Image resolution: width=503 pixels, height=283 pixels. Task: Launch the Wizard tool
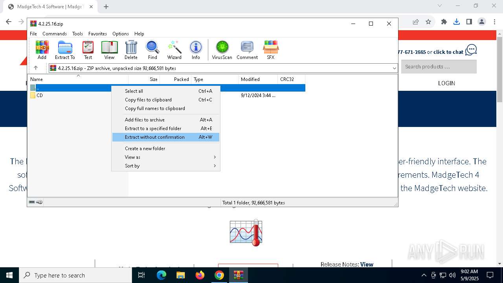[174, 50]
